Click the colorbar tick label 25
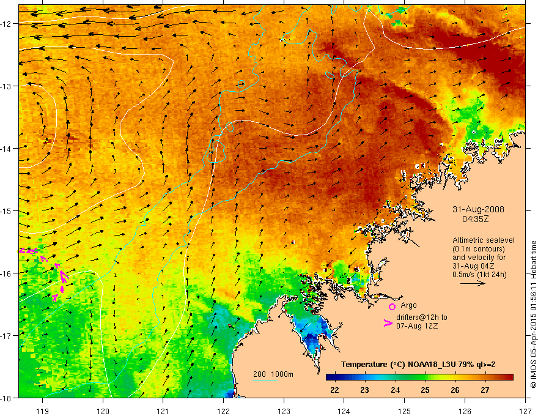This screenshot has height=416, width=538. tap(425, 390)
